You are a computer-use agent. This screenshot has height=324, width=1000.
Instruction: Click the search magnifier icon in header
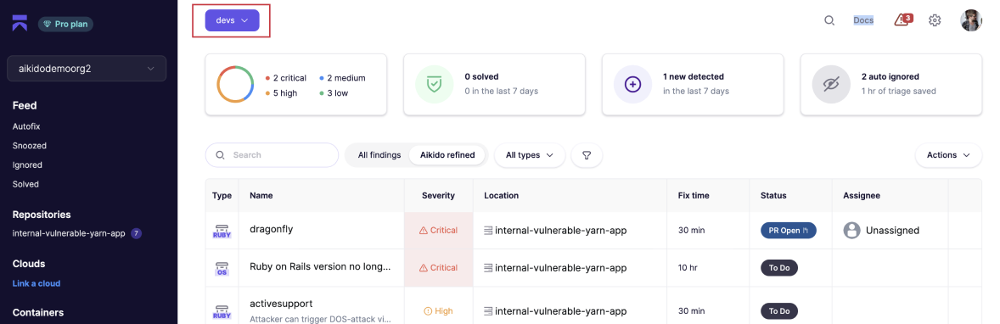tap(829, 20)
